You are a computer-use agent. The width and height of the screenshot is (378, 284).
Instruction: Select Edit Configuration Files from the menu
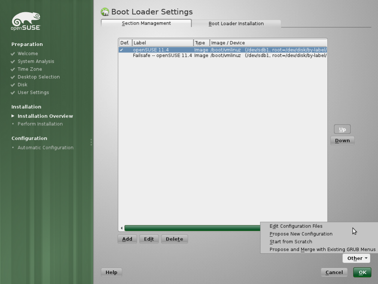295,226
